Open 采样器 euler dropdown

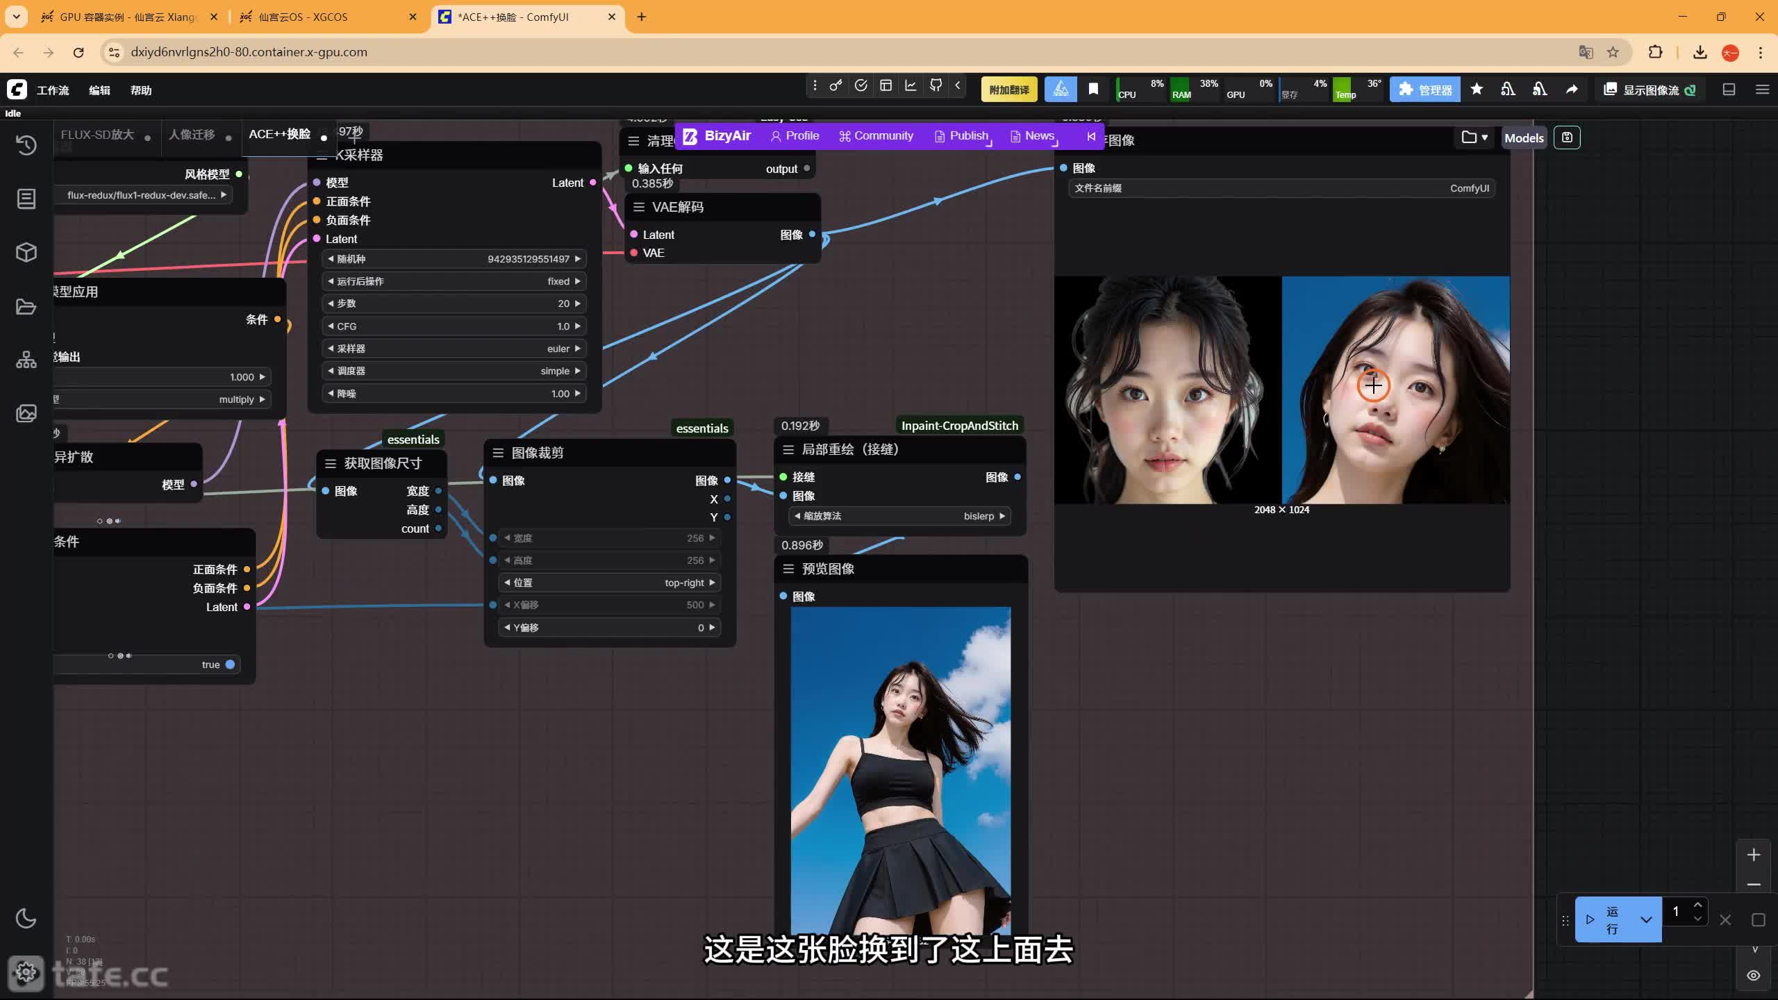pos(455,349)
